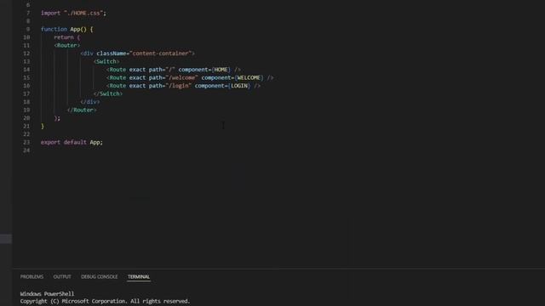Click the closing </Router> tag
The image size is (545, 306).
pos(82,110)
